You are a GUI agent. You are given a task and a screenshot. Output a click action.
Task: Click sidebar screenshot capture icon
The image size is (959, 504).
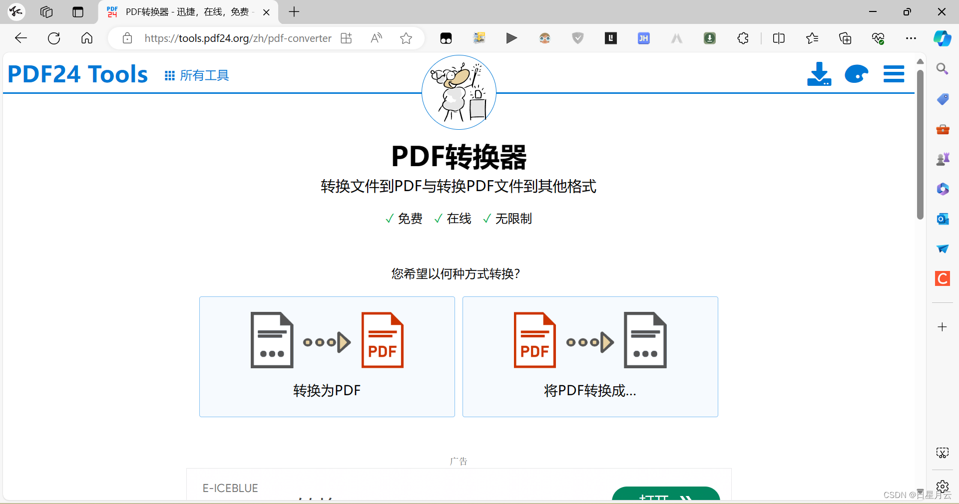coord(943,453)
